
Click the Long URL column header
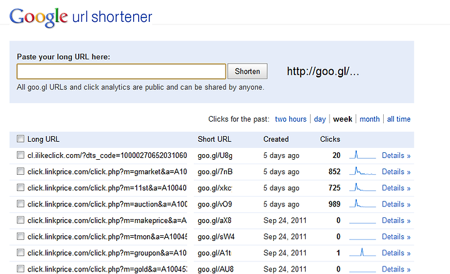pyautogui.click(x=43, y=139)
